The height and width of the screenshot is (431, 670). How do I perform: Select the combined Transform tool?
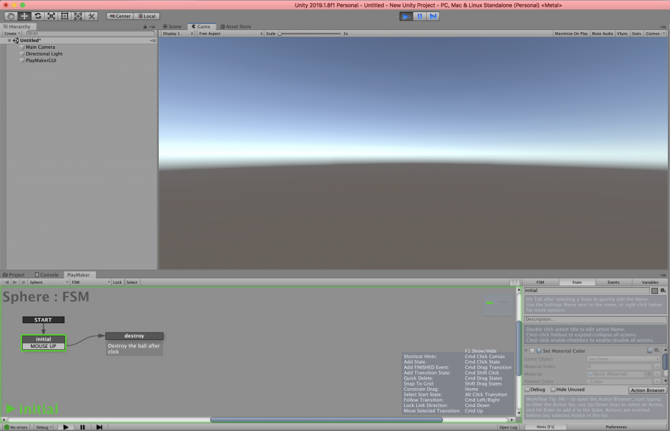pos(78,16)
